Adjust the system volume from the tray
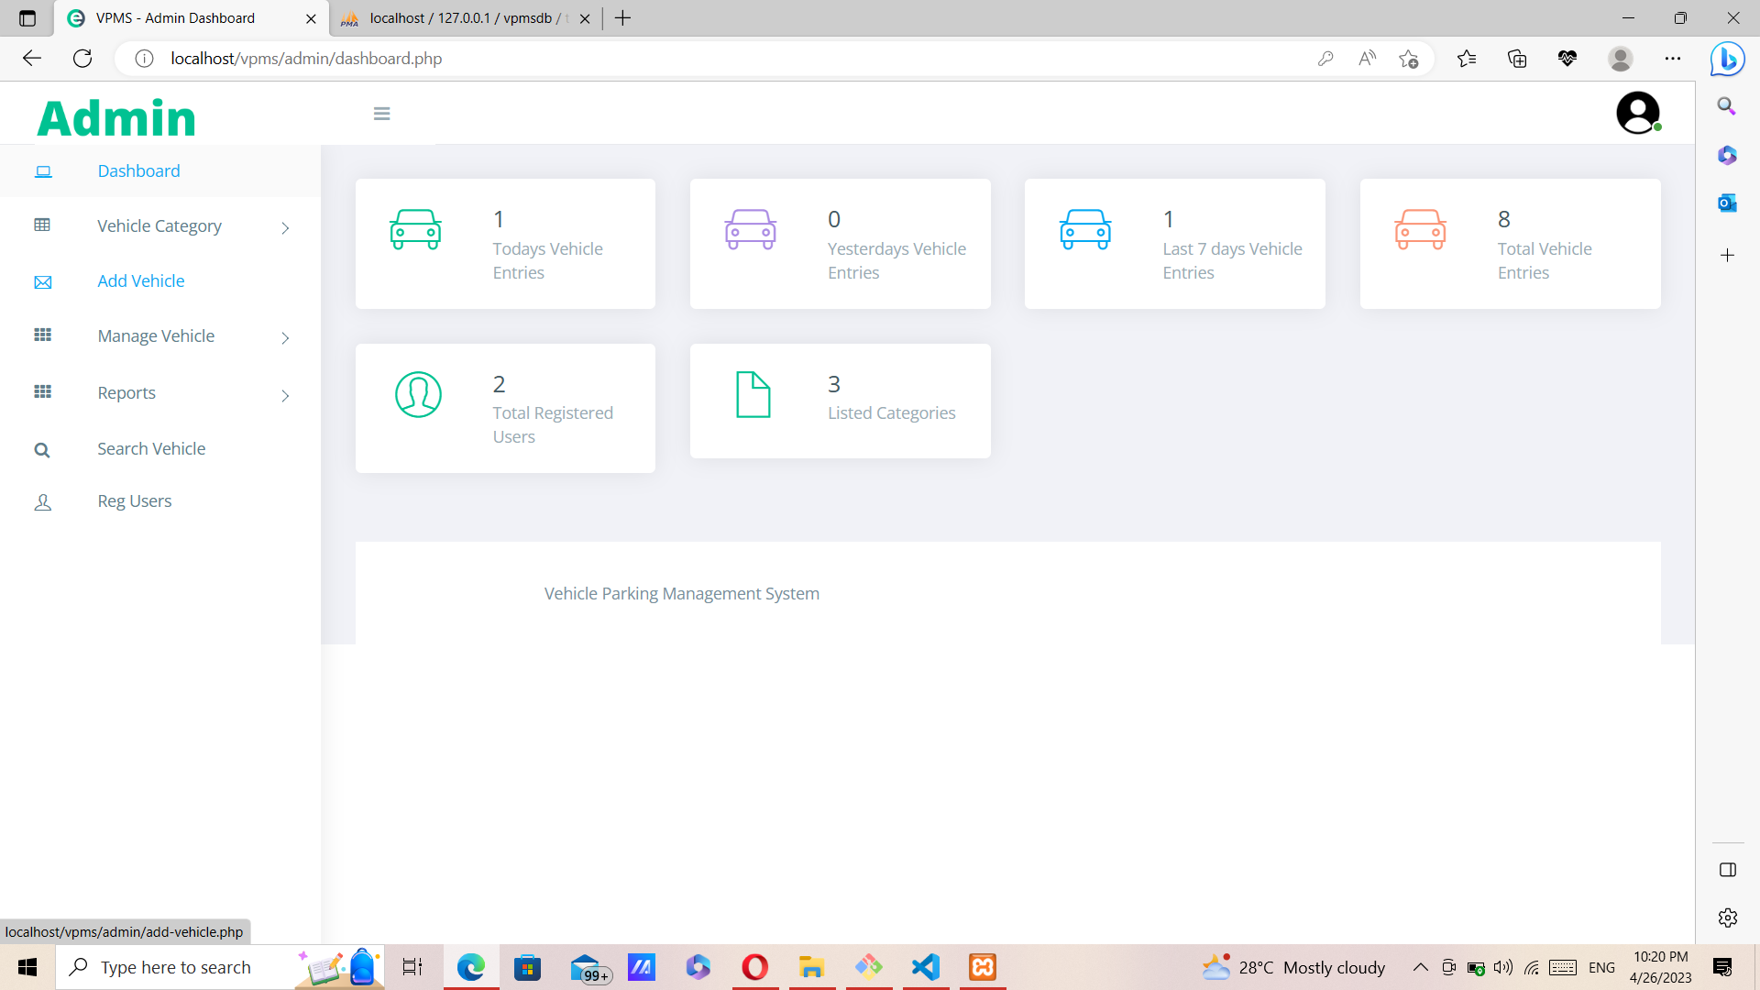The width and height of the screenshot is (1760, 990). [1501, 967]
